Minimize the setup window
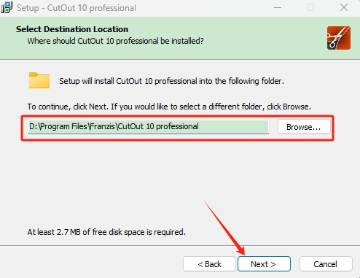 278,8
